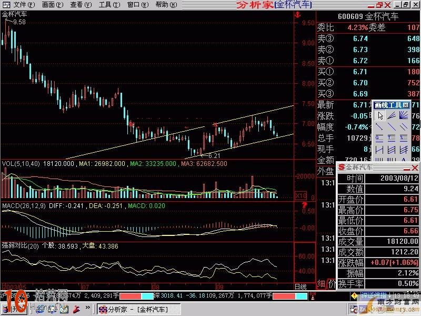Click the red-cyan bar after 2,409,291手
Viewport: 421px width, 316px height.
(136, 296)
